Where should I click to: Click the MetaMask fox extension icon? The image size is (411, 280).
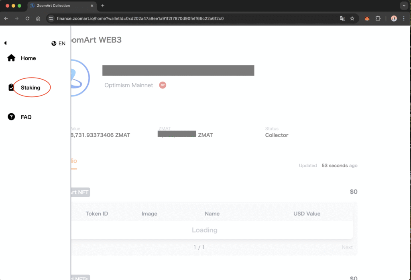(x=367, y=18)
